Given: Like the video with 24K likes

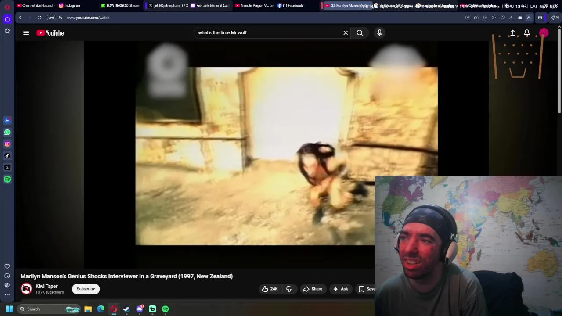Looking at the screenshot, I should (270, 289).
